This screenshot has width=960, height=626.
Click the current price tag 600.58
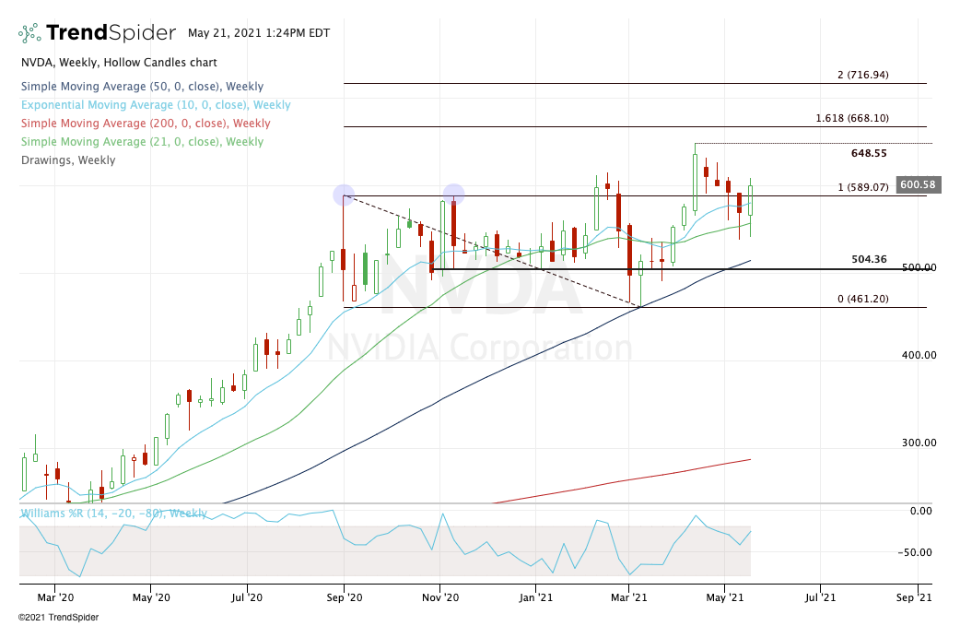pos(918,184)
